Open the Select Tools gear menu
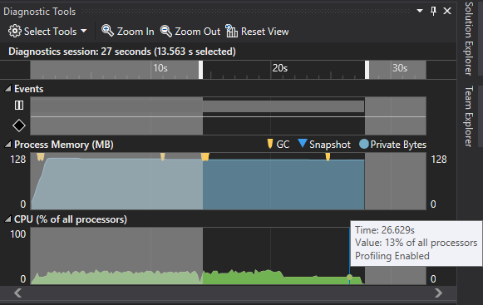Image resolution: width=483 pixels, height=305 pixels. (x=14, y=31)
